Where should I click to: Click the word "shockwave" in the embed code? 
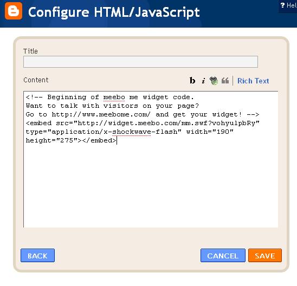tap(132, 132)
